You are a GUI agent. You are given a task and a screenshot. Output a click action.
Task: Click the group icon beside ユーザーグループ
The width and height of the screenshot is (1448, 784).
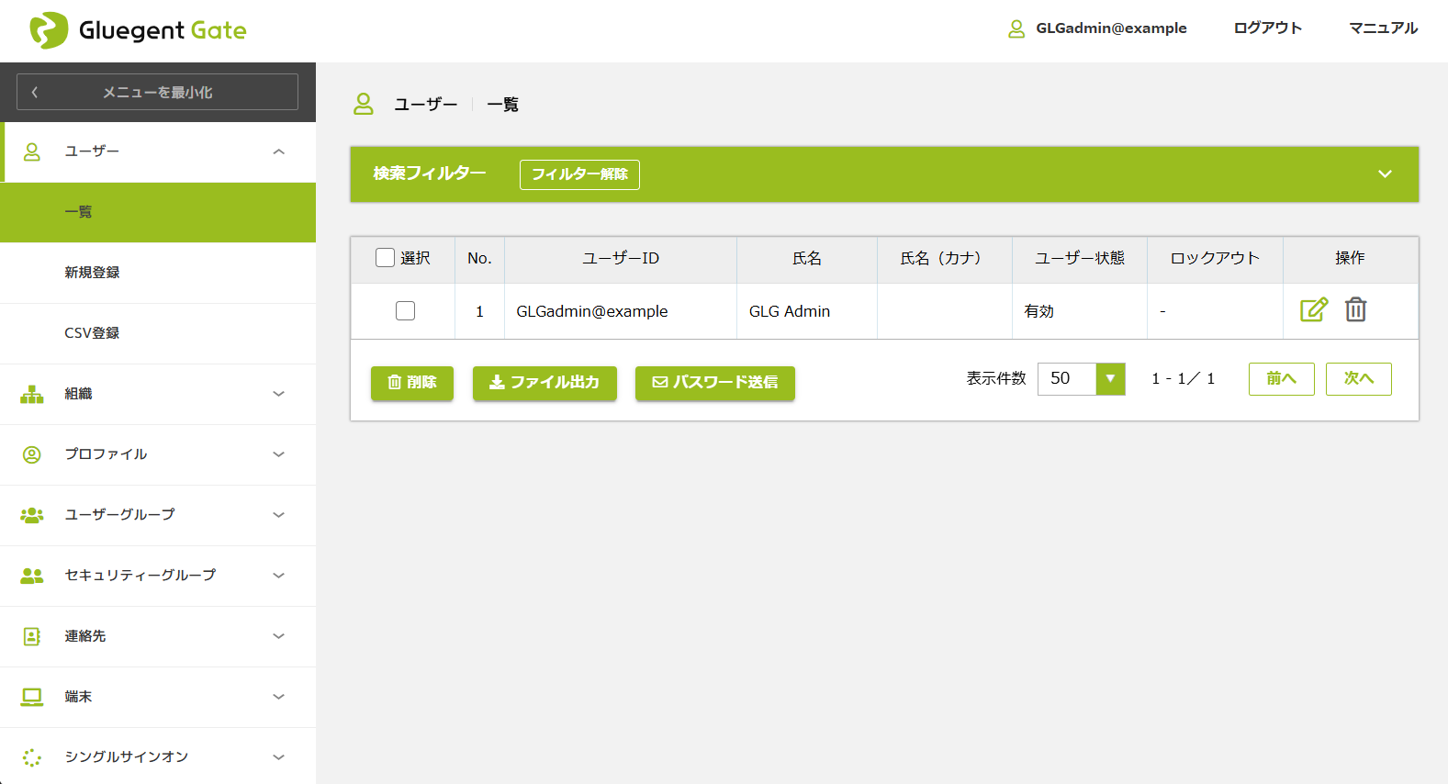tap(32, 515)
